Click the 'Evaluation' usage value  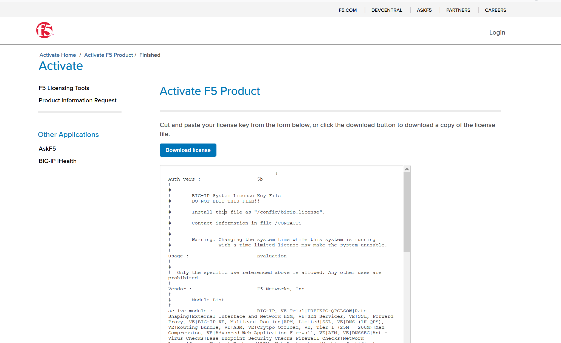272,256
